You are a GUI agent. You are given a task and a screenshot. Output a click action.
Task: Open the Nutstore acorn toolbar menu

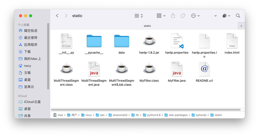tap(226, 16)
